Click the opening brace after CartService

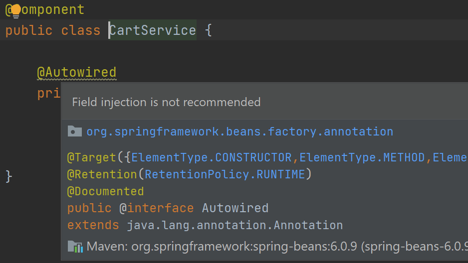coord(209,30)
